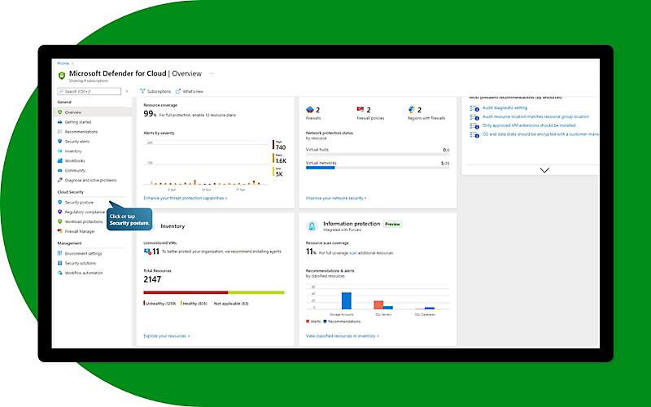
Task: Click the Information protection card icon
Action: click(x=310, y=225)
